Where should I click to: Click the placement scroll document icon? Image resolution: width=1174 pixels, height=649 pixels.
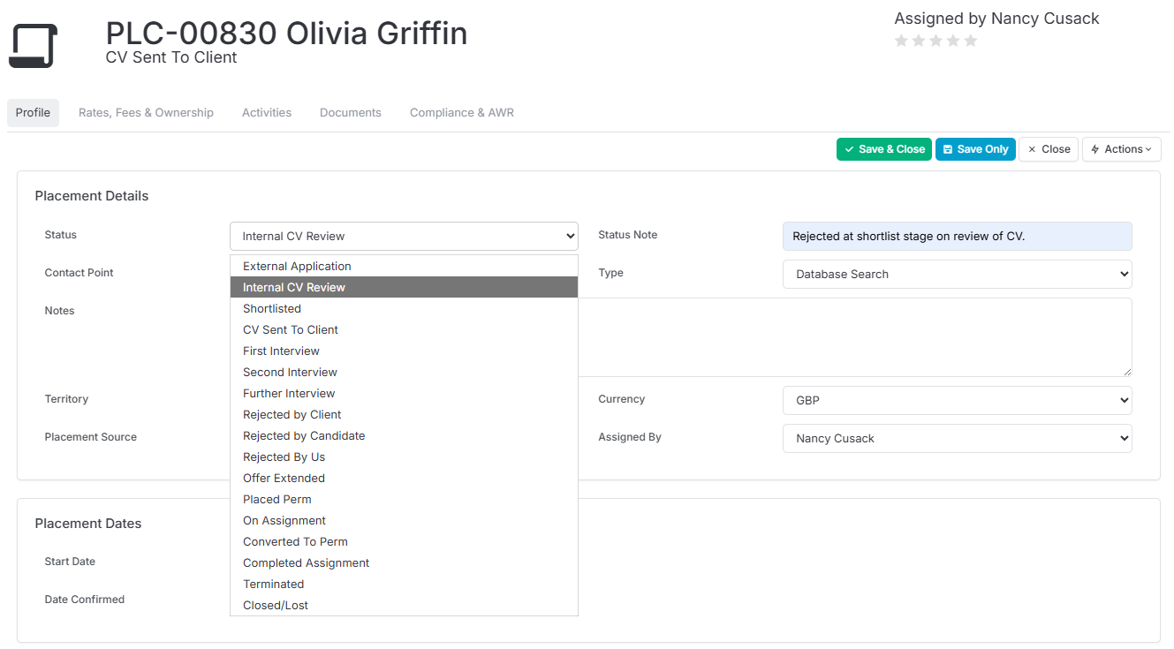click(x=33, y=46)
